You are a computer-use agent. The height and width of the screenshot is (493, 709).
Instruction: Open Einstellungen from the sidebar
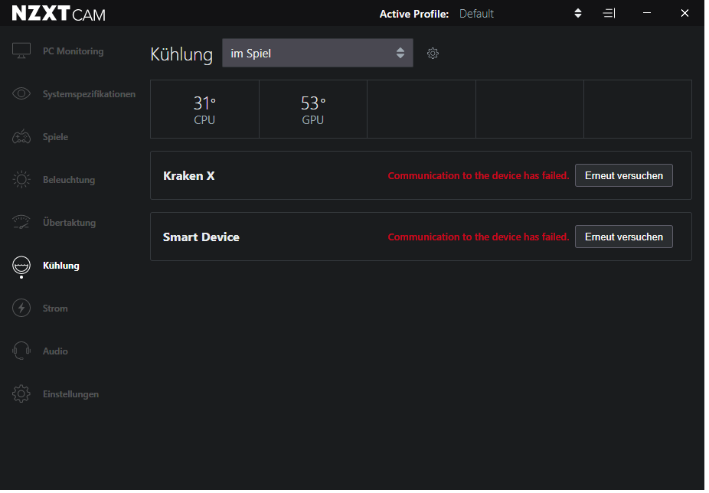[x=70, y=394]
